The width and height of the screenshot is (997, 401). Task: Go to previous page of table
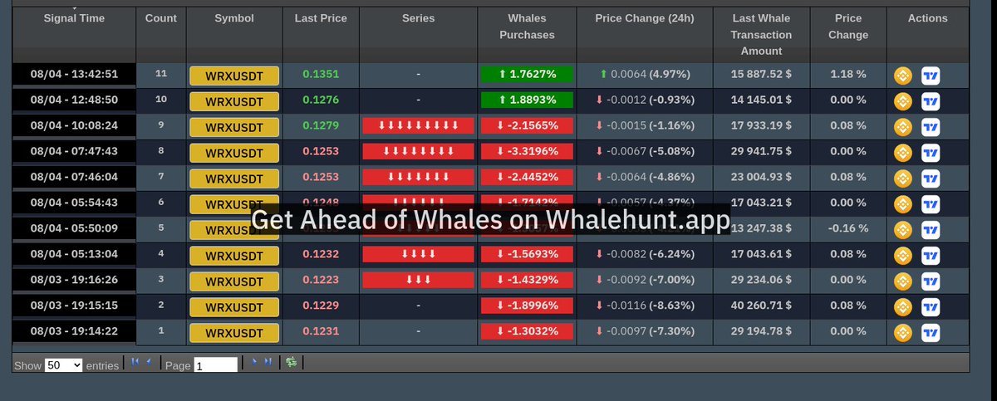click(x=149, y=362)
